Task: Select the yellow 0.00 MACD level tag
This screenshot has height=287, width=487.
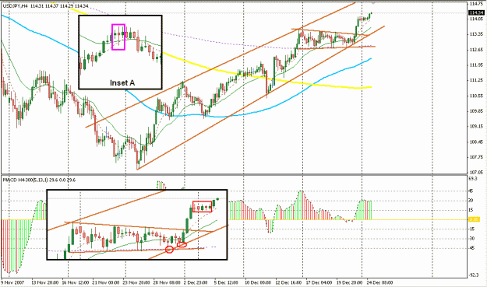Action: [x=474, y=219]
